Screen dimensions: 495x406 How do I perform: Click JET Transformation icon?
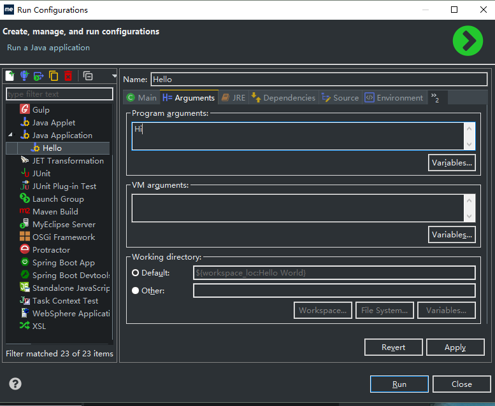(x=25, y=160)
